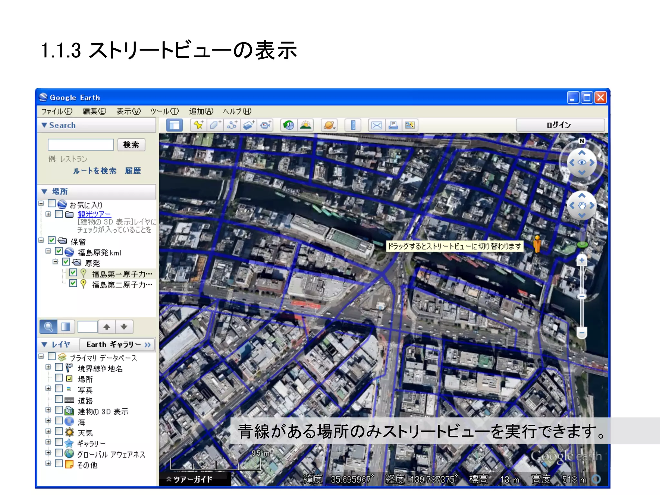The image size is (660, 495).
Task: Collapse the 場所 panel triangle
Action: [44, 191]
